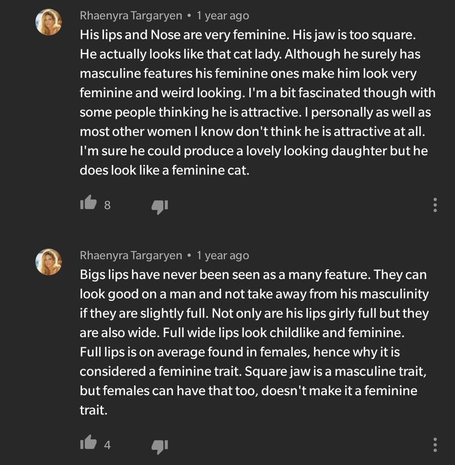Viewport: 455px width, 465px height.
Task: Click the text 'does look like a feminine cat.'
Action: click(x=165, y=171)
